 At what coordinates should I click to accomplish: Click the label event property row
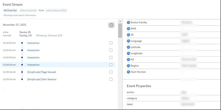[x=174, y=104]
